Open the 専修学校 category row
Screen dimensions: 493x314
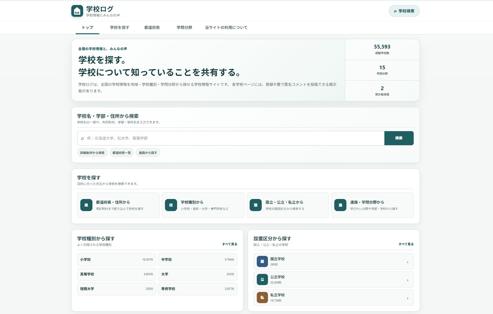tap(198, 289)
